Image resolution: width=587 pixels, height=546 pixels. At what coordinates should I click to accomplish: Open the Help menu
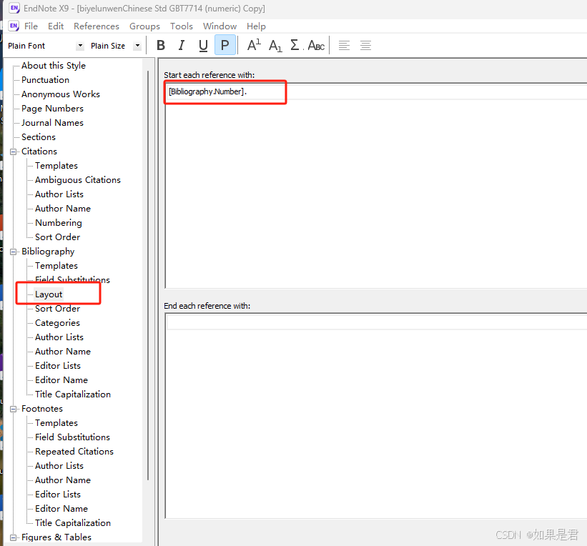(x=256, y=26)
